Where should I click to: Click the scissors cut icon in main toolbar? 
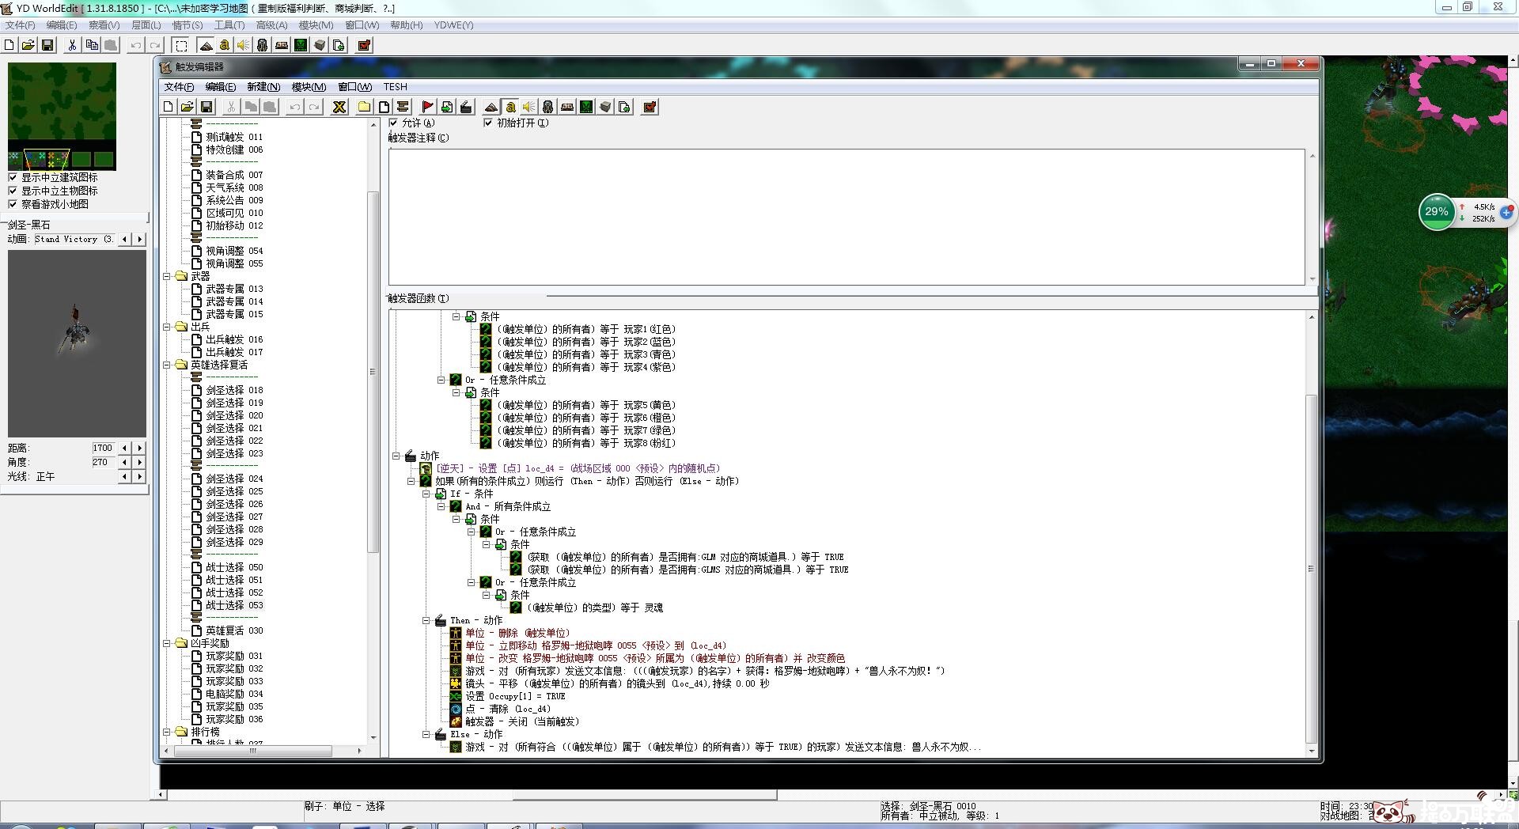pyautogui.click(x=72, y=45)
